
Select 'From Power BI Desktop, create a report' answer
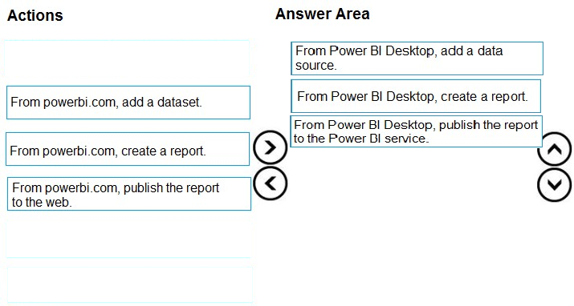416,96
